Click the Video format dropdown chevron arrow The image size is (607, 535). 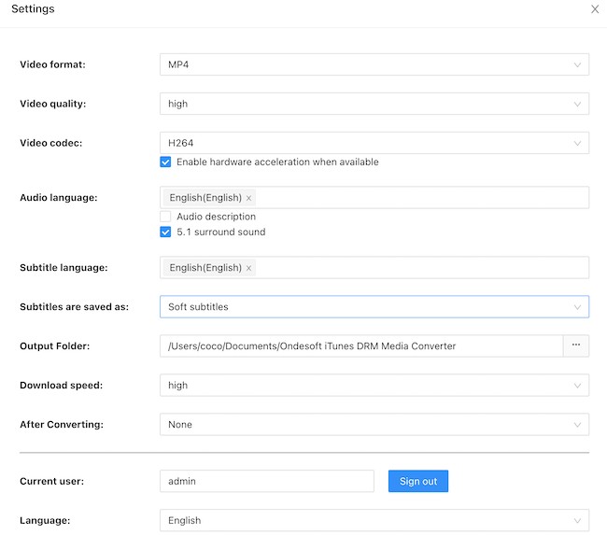click(577, 64)
